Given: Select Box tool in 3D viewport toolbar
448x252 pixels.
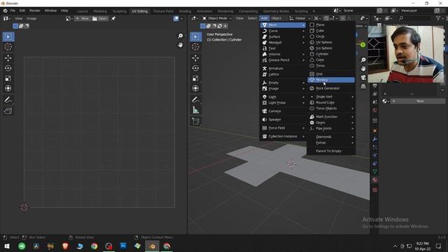Looking at the screenshot, I should tap(196, 37).
